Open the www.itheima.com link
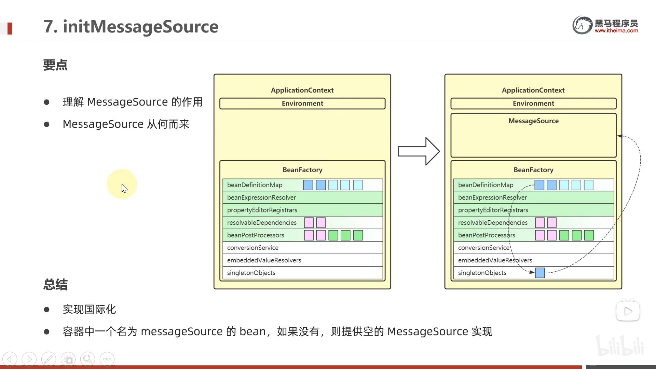Viewport: 656px width, 369px height. click(x=616, y=31)
